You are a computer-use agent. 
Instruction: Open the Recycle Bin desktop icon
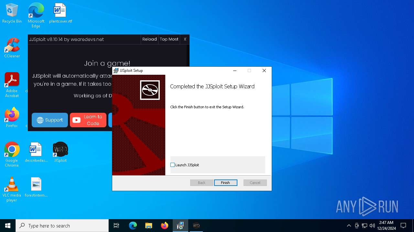point(12,14)
